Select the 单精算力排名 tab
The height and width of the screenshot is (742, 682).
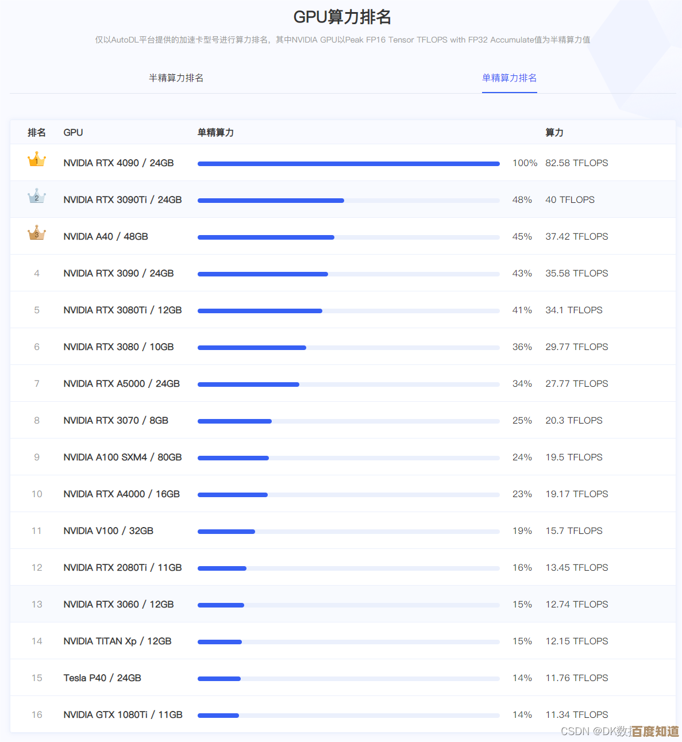click(509, 78)
